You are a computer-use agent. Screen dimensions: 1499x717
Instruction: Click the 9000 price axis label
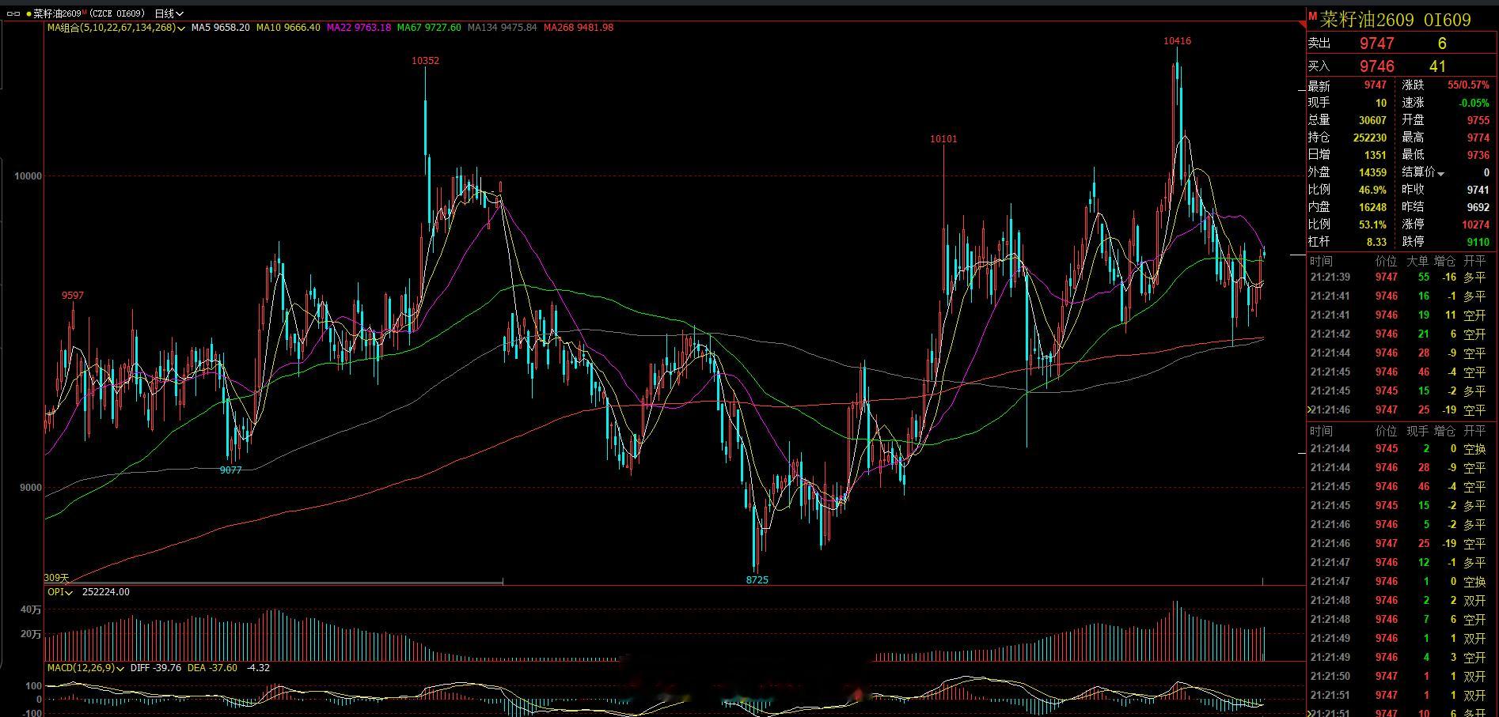click(x=30, y=488)
